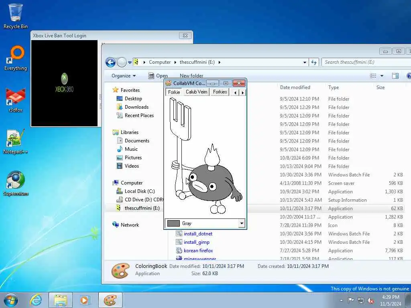
Task: Click the install_gimp file name
Action: click(196, 242)
